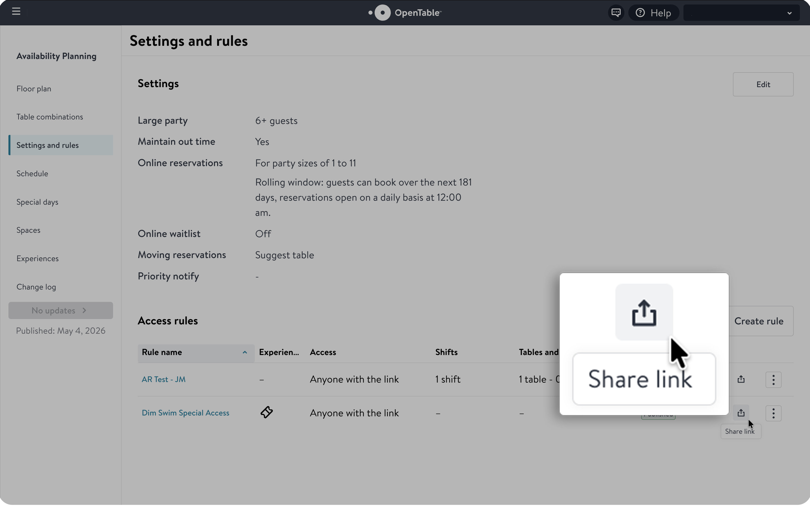810x506 pixels.
Task: Click 'Published: May 4, 2026' text
Action: click(60, 331)
